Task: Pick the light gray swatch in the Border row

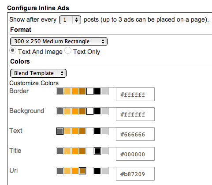Action: tap(105, 91)
